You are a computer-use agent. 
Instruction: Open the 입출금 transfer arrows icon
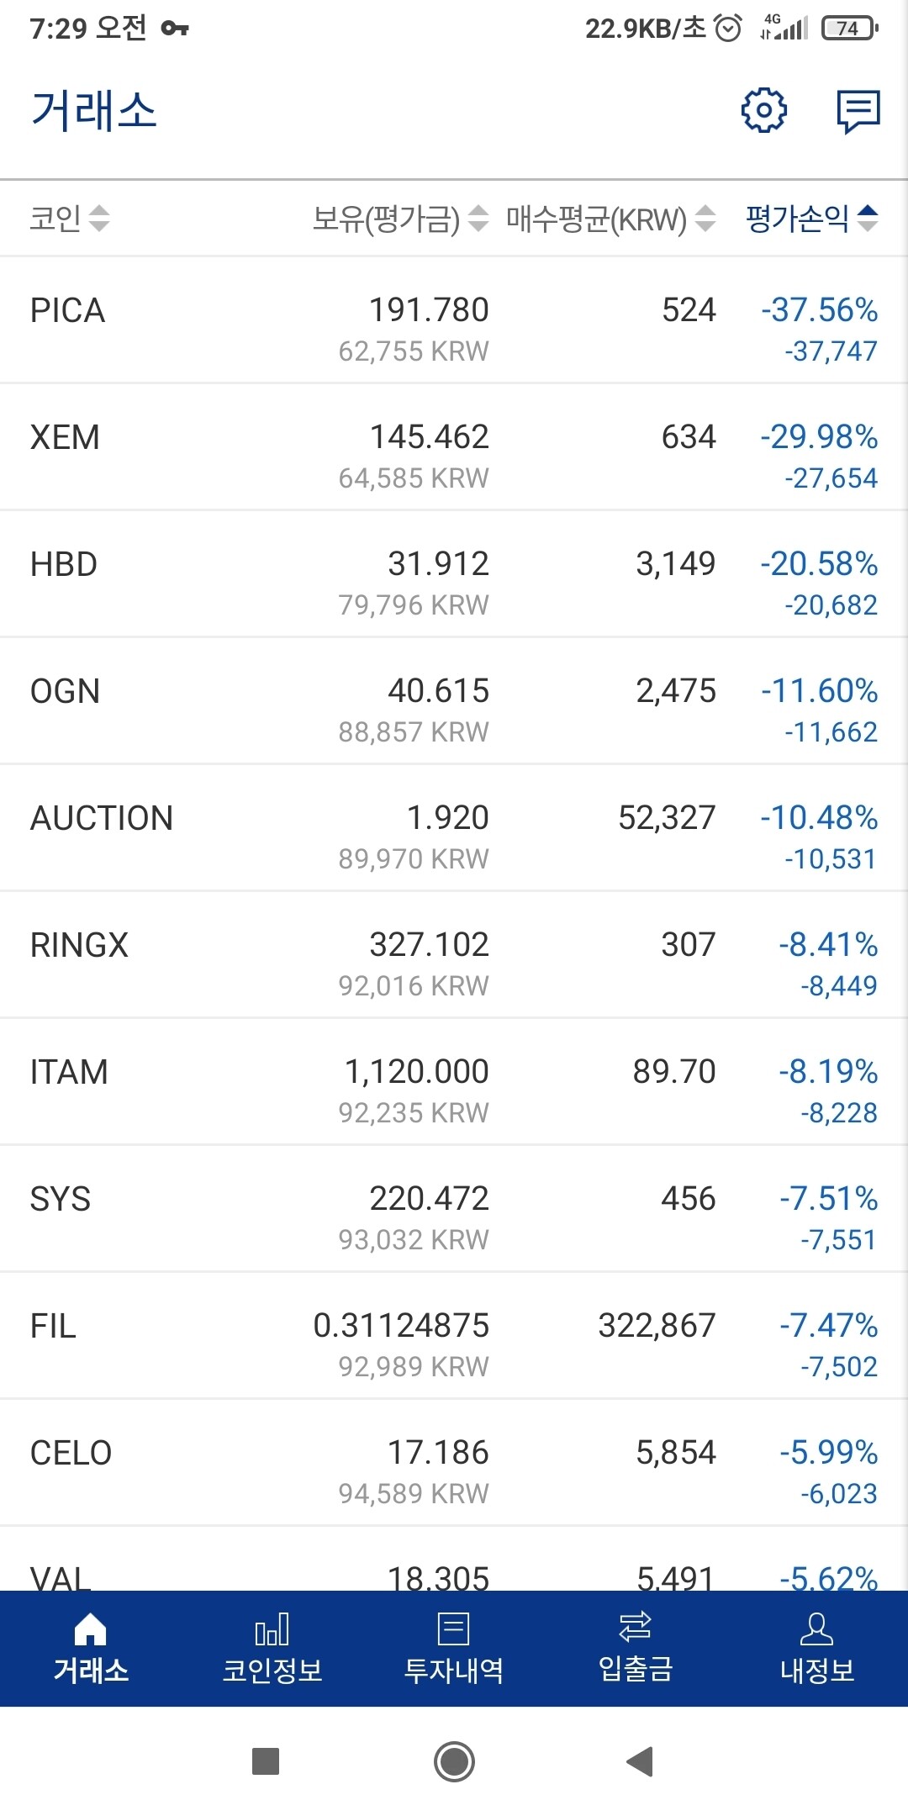(636, 1628)
